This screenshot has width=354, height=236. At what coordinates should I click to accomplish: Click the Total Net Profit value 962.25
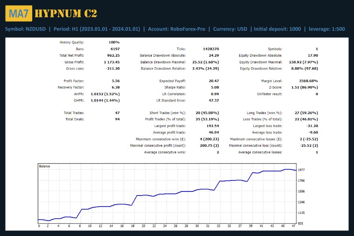(113, 55)
